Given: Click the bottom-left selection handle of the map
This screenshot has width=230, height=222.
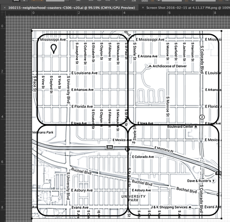Looking at the screenshot, I should click(x=32, y=219).
